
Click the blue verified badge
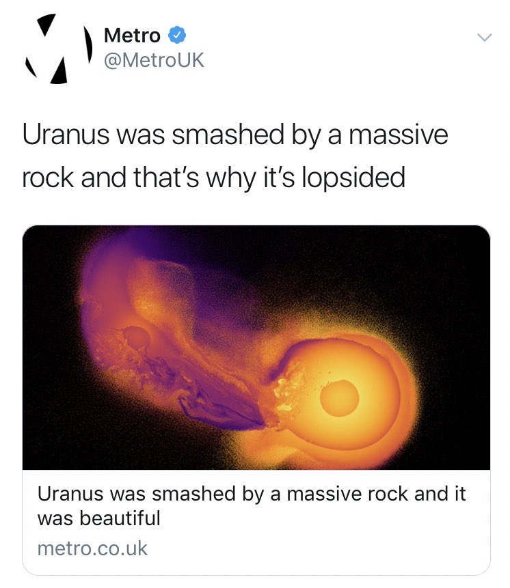coord(176,36)
